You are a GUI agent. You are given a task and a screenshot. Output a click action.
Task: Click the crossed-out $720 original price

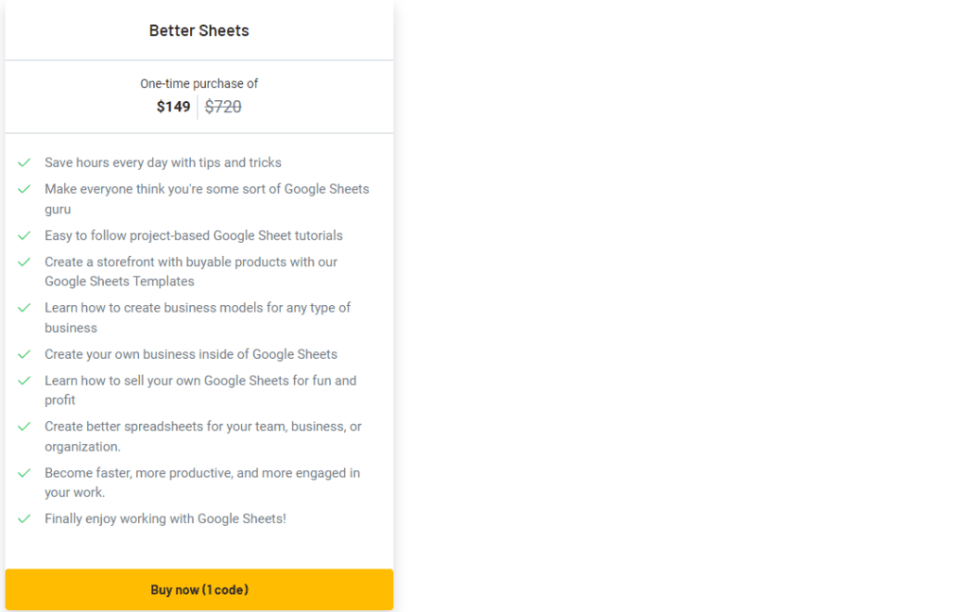223,107
